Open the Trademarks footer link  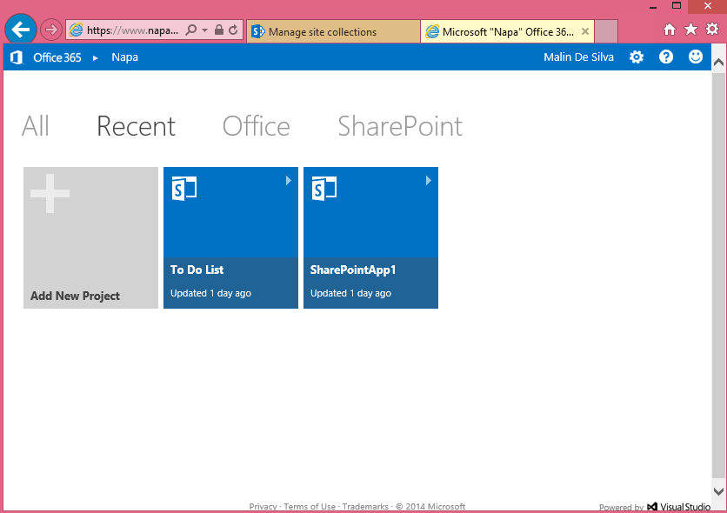pyautogui.click(x=365, y=507)
